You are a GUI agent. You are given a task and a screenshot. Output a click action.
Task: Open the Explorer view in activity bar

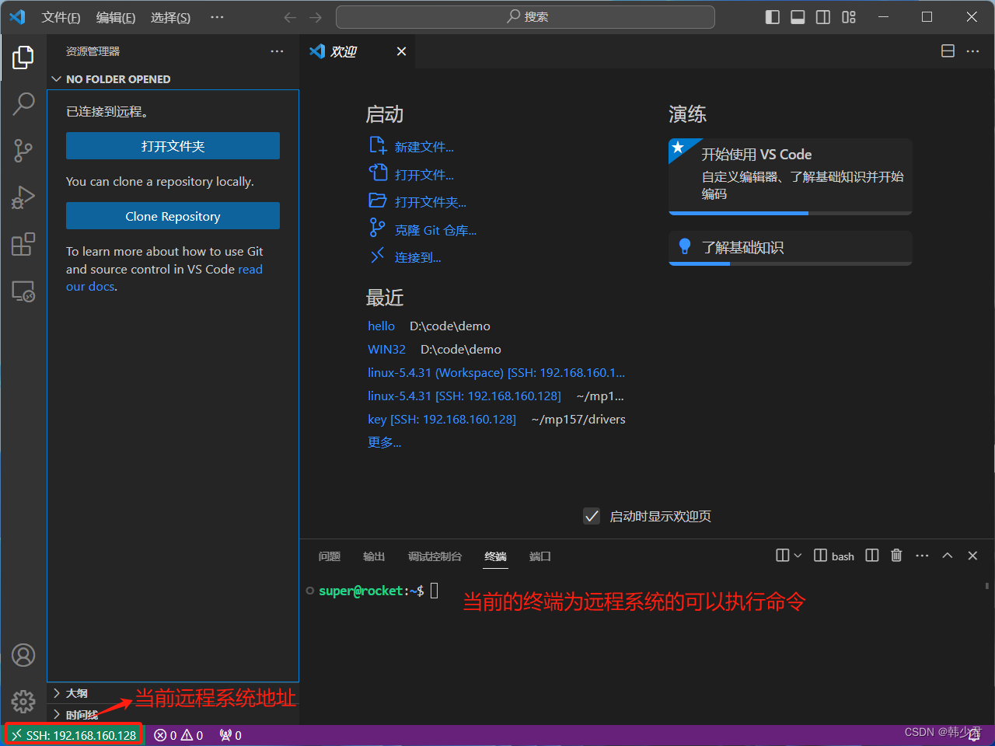[x=23, y=57]
